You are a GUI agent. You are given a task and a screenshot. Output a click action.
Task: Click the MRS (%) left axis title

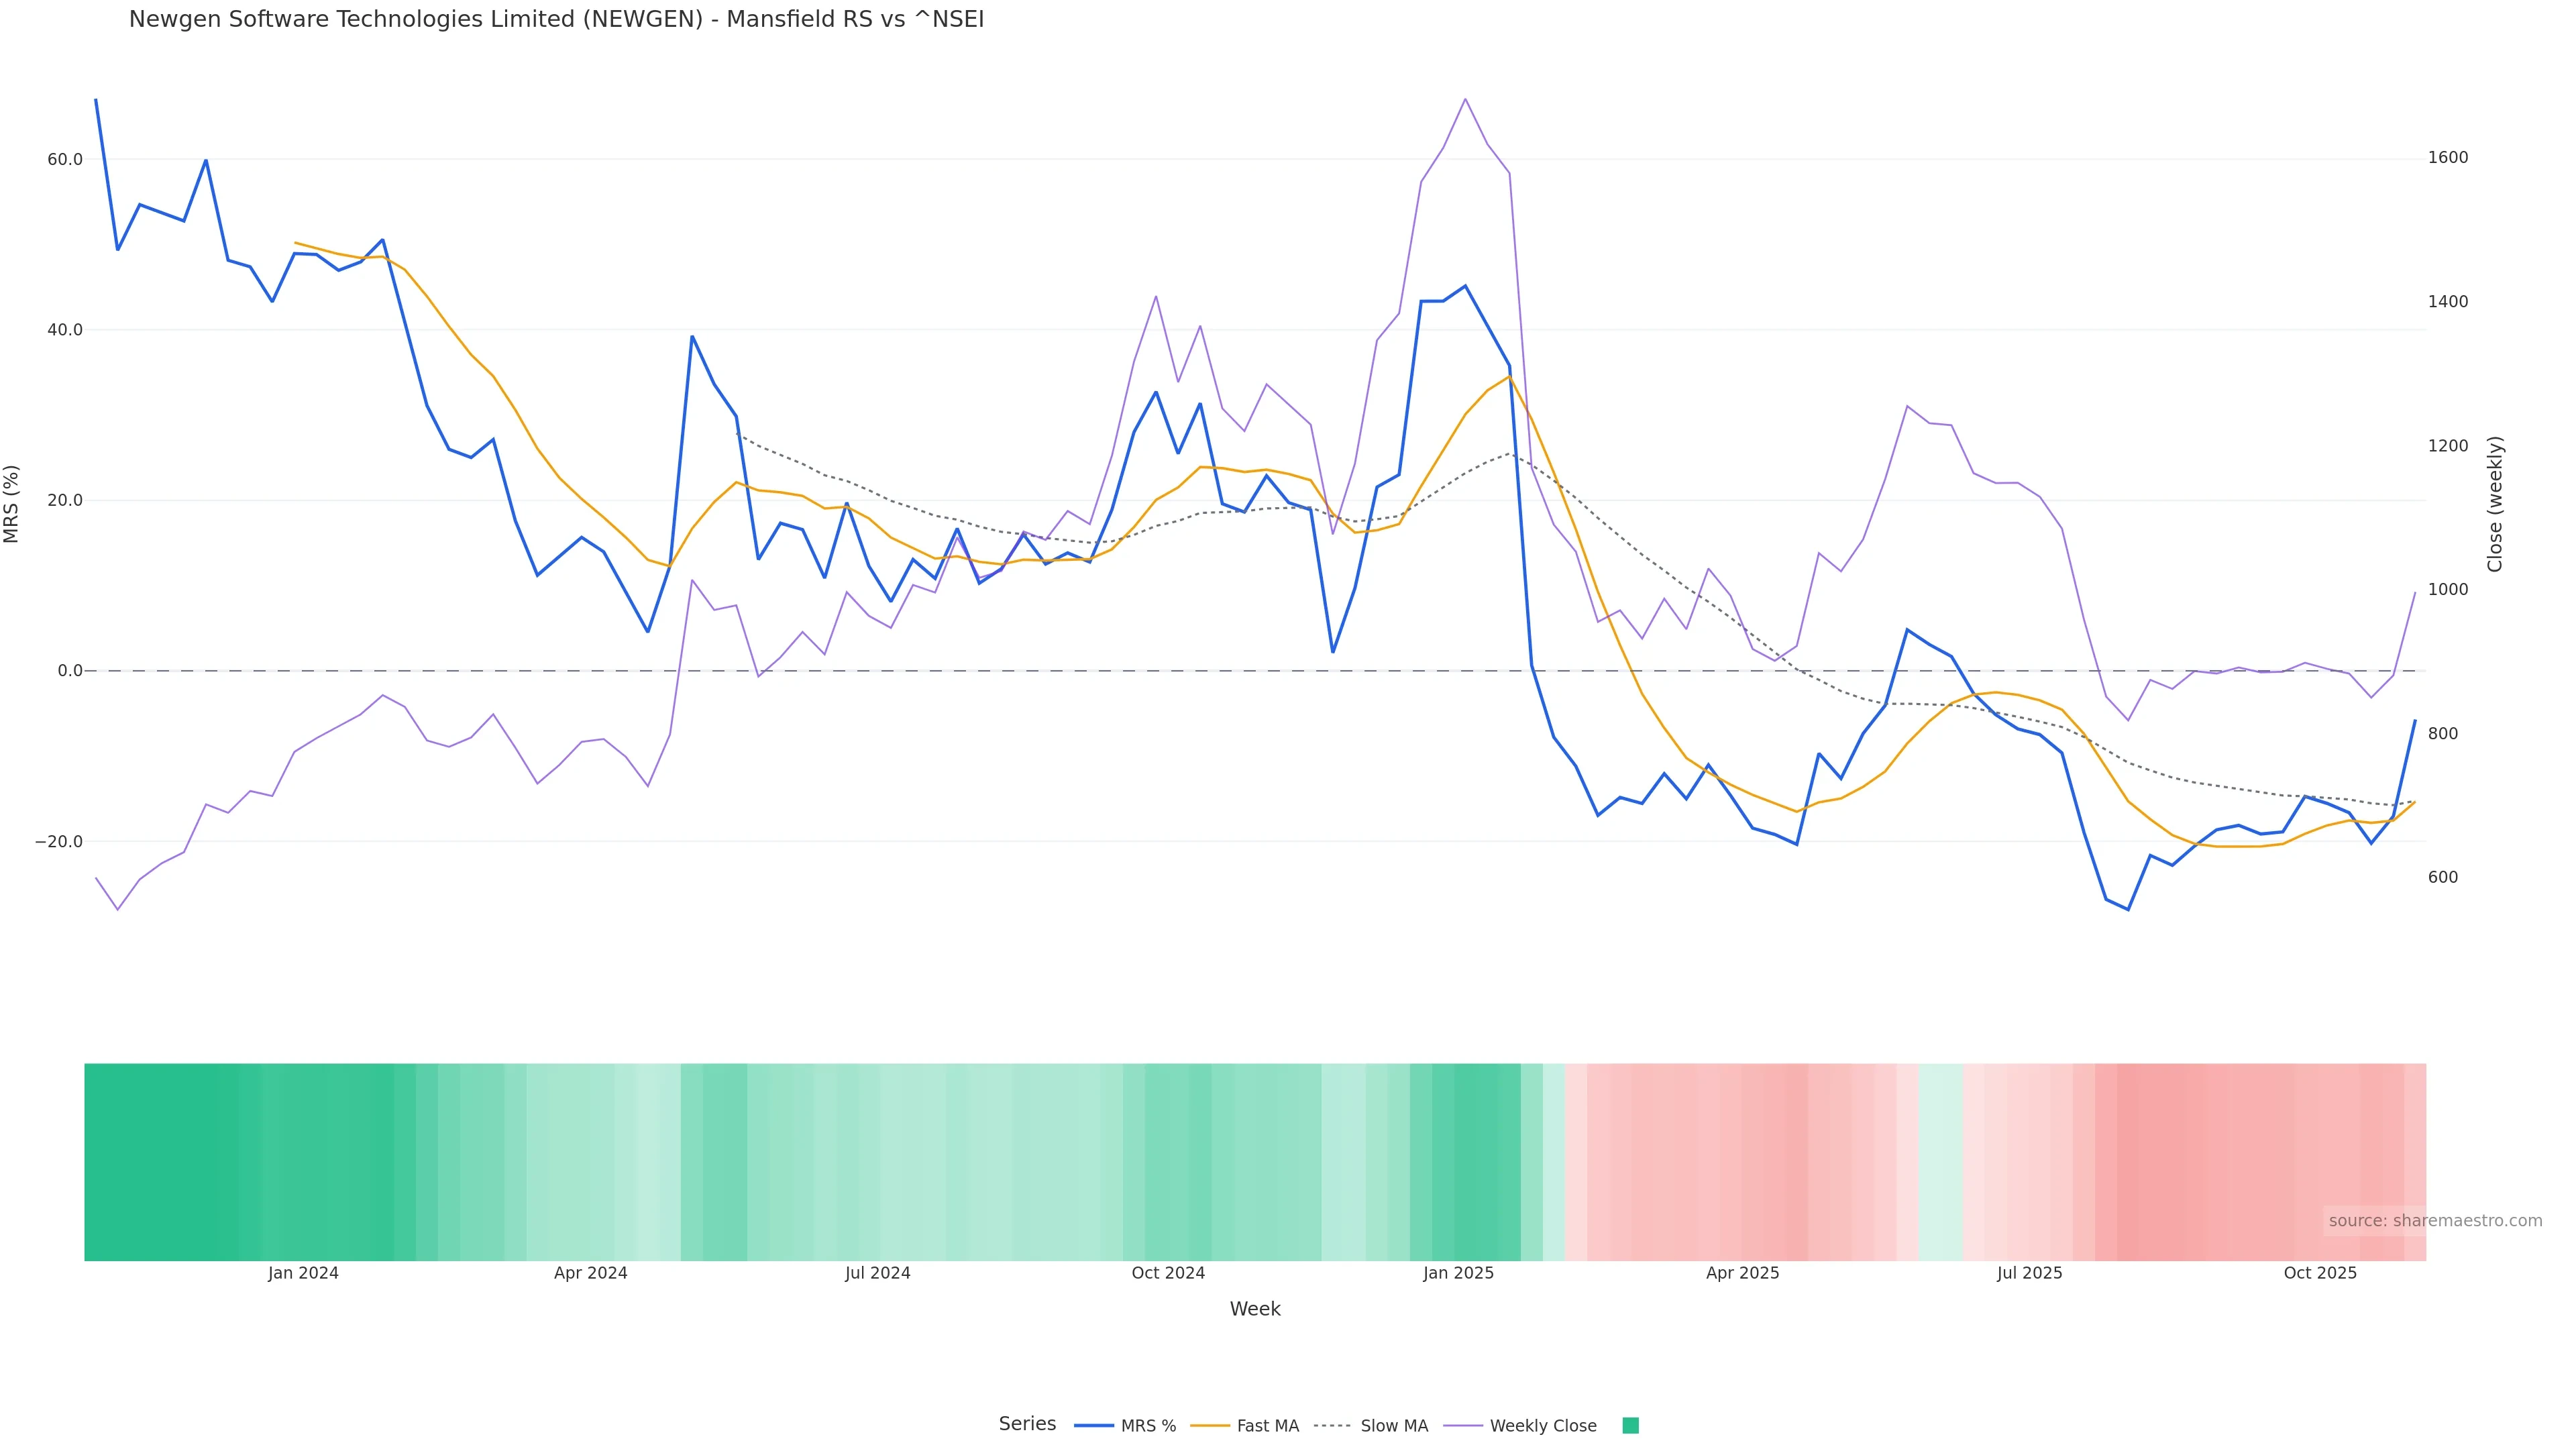(12, 504)
